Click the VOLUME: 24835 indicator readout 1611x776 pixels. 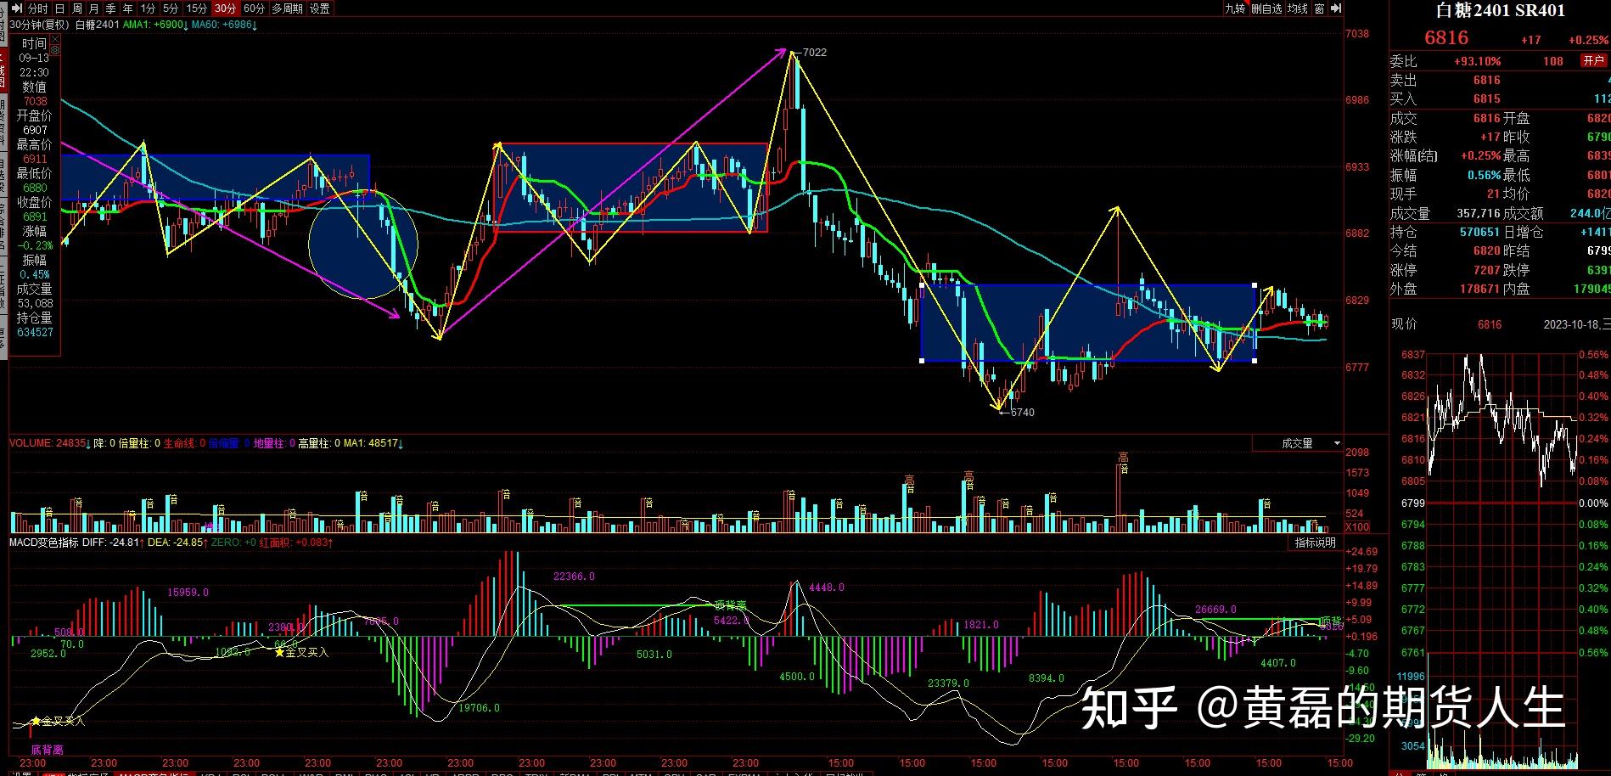pos(49,443)
